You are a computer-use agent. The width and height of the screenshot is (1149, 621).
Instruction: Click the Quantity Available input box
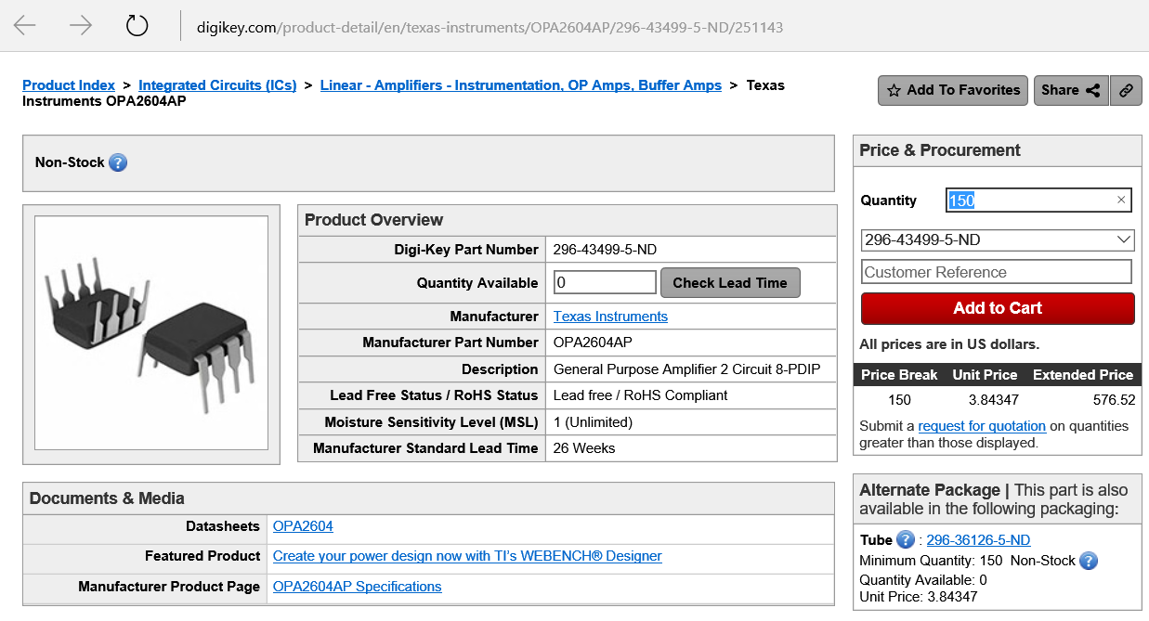click(605, 283)
